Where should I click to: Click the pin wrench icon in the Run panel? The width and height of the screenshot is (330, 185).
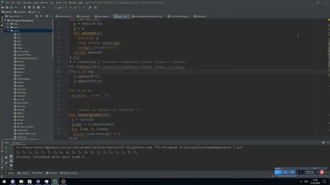[6, 163]
